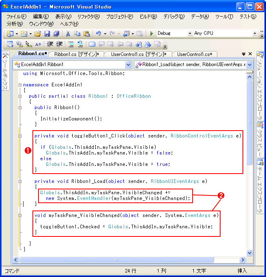Click the Clear All Bookmarks icon
266x277 pixels.
(157, 44)
